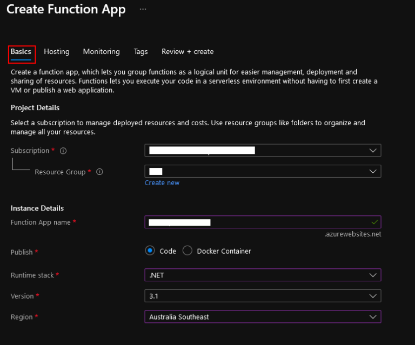Switch to the Hosting tab

pos(57,51)
